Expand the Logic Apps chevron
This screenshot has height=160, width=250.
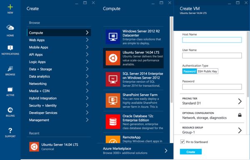pyautogui.click(x=87, y=62)
